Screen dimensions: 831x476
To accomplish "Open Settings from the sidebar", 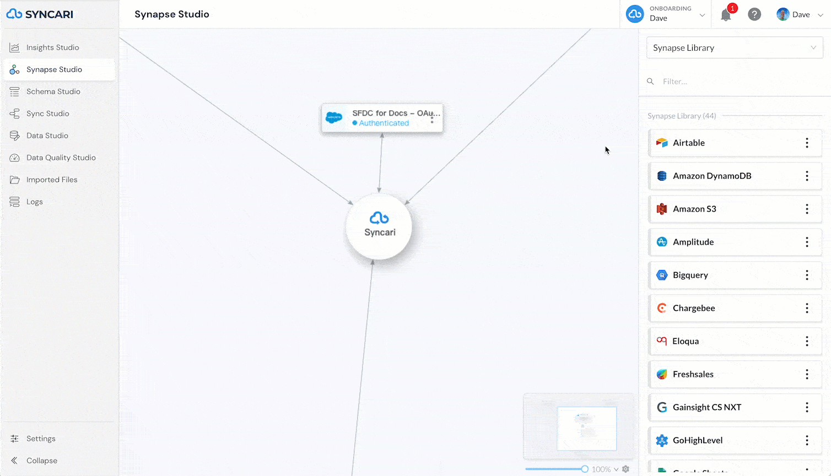I will pos(41,439).
